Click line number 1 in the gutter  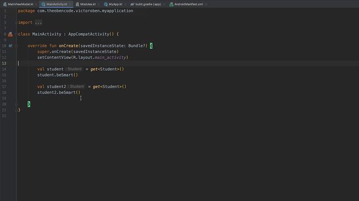[x=5, y=11]
